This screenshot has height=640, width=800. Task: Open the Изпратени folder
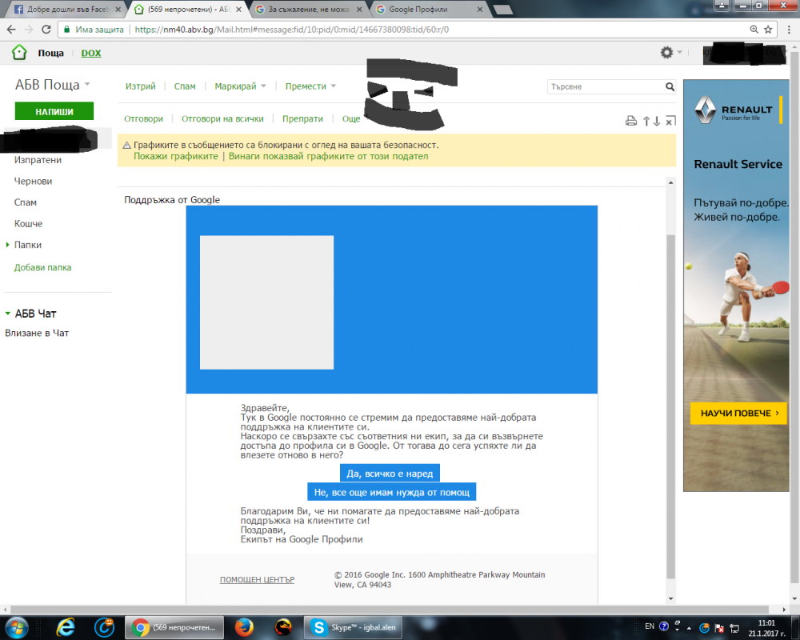[x=38, y=160]
